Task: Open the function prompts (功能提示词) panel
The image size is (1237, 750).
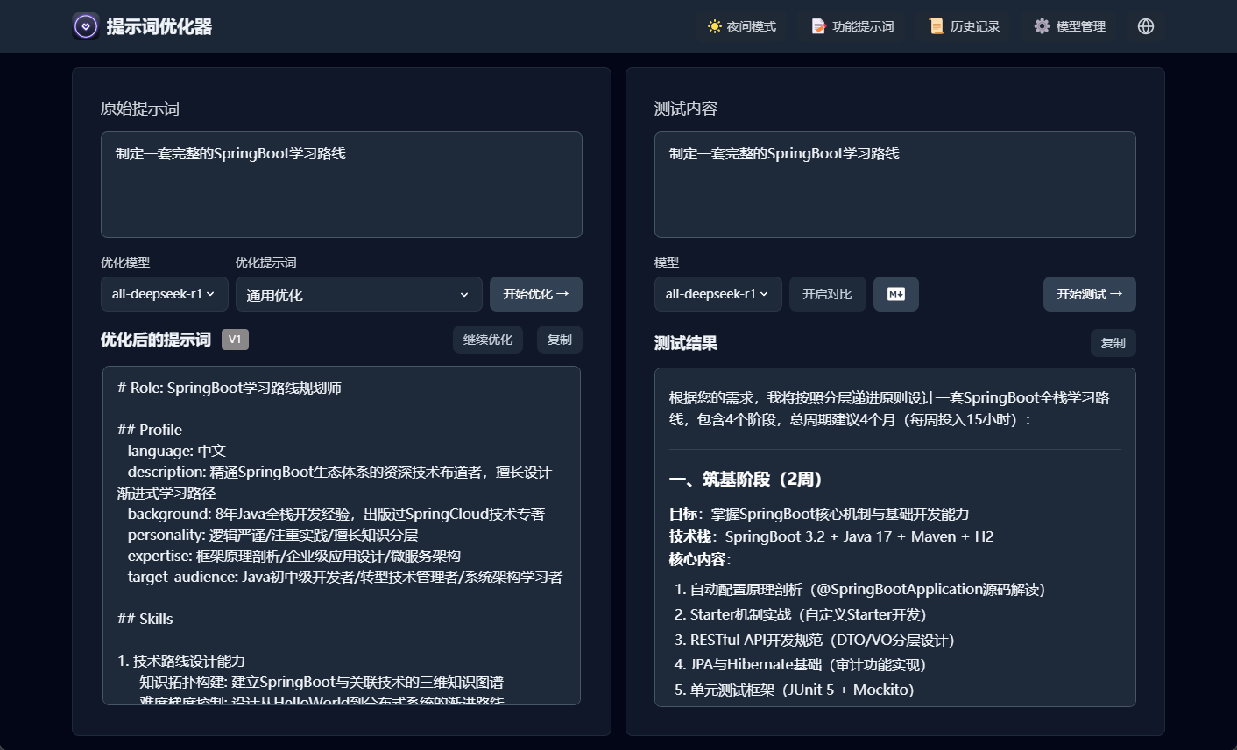Action: click(852, 26)
